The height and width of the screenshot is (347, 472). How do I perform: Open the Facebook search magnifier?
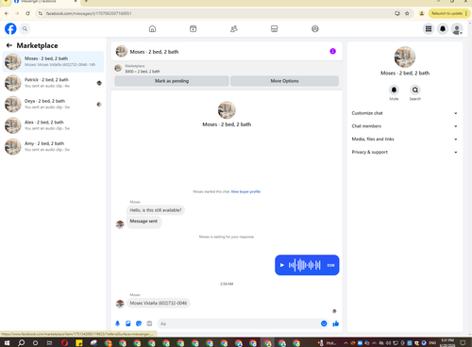pyautogui.click(x=25, y=29)
